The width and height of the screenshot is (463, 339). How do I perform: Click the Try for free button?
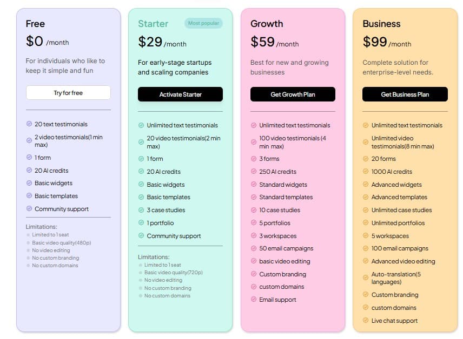pyautogui.click(x=68, y=93)
